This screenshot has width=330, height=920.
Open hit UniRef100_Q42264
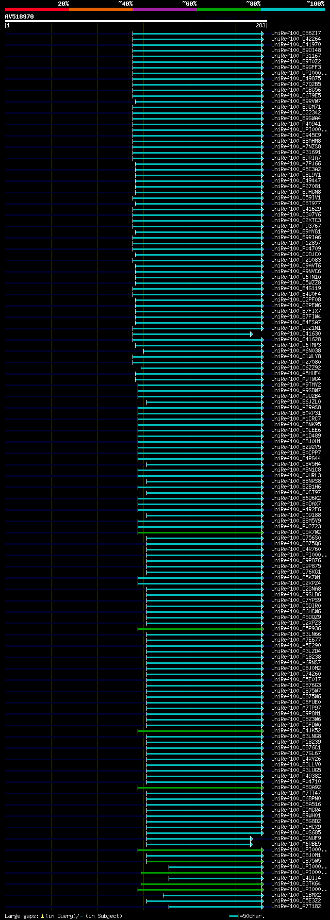296,39
